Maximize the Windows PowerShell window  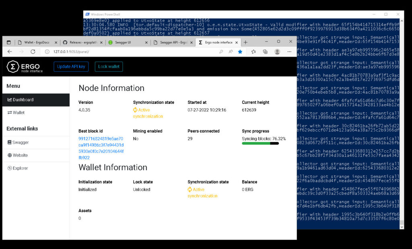tap(386, 14)
